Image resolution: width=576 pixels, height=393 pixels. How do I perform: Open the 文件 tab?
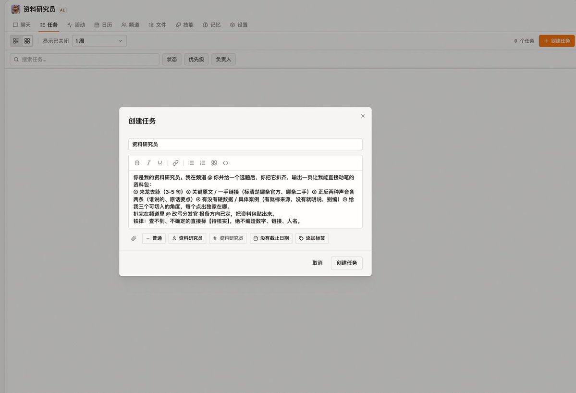point(157,25)
